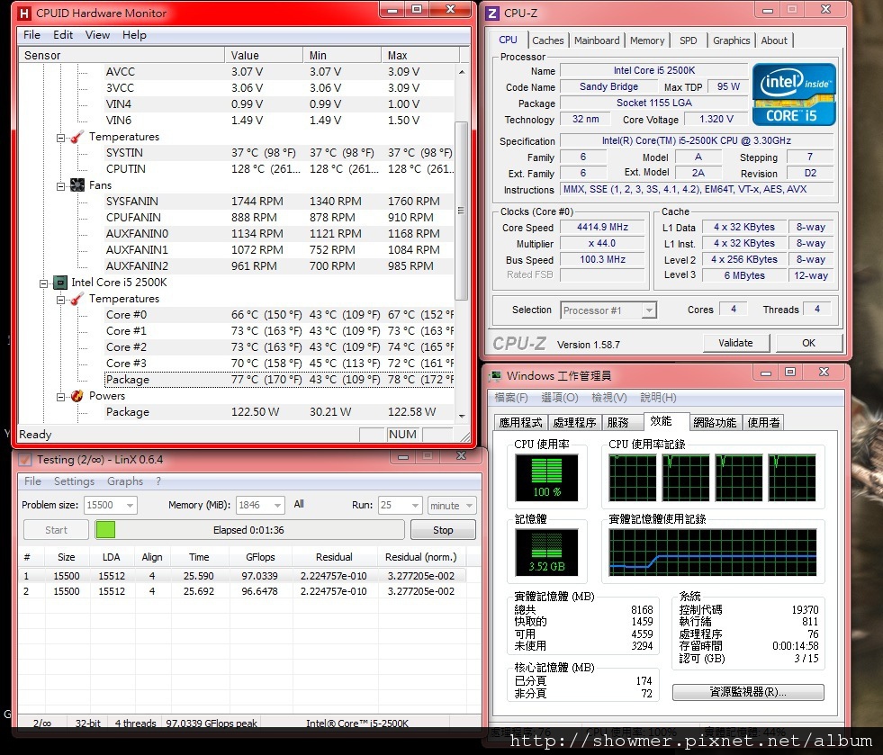
Task: Open the View menu in Hardware Monitor
Action: (x=97, y=35)
